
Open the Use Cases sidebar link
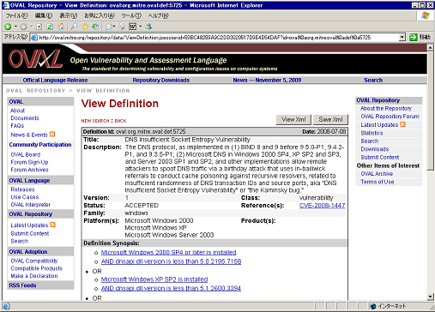tap(25, 197)
